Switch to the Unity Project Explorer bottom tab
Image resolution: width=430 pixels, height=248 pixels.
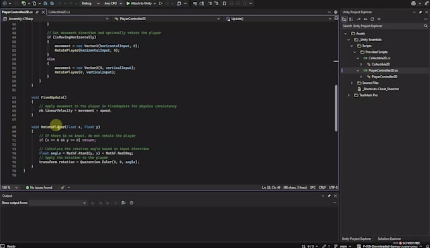[357, 239]
